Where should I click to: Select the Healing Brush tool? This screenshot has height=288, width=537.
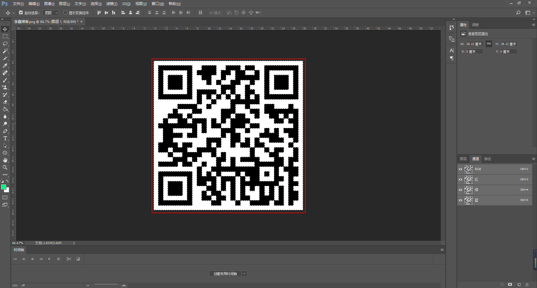coord(5,73)
